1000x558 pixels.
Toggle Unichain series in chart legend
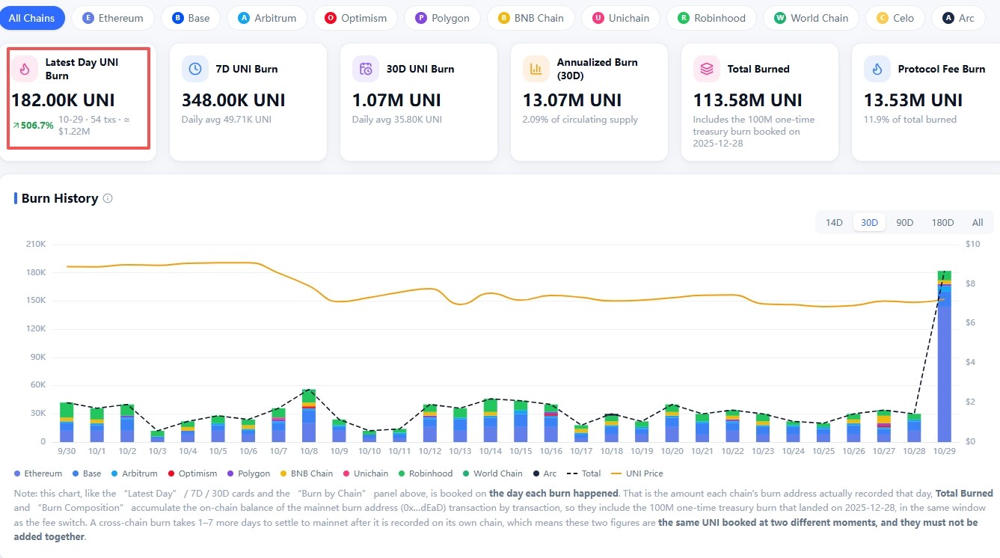(366, 473)
